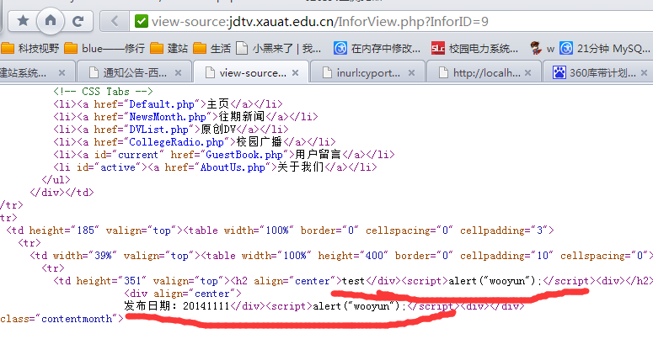Viewport: 653px width, 355px height.
Task: Open the AboutUs.php source link
Action: (x=233, y=167)
